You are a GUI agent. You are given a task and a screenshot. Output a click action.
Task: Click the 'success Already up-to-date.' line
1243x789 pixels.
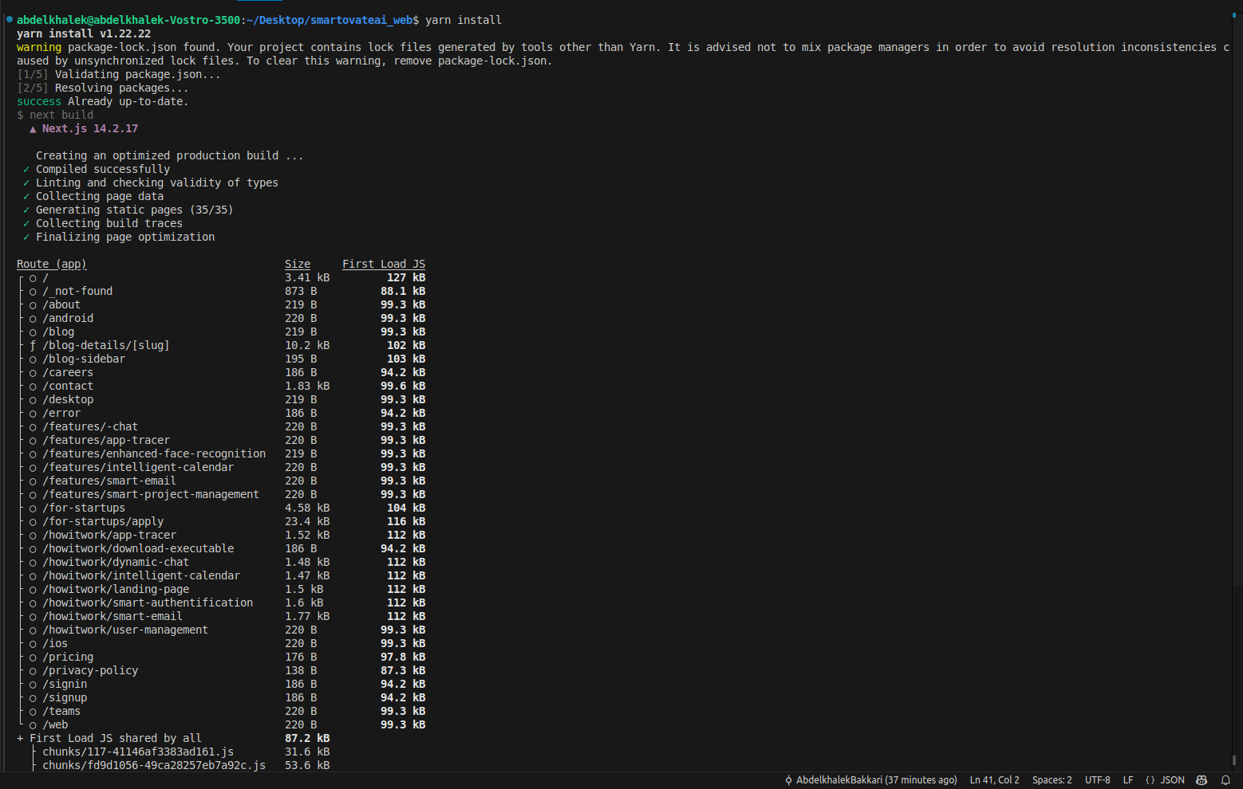click(103, 101)
